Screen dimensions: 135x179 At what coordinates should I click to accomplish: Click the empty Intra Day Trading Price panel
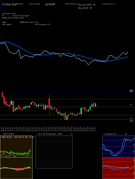point(54,152)
